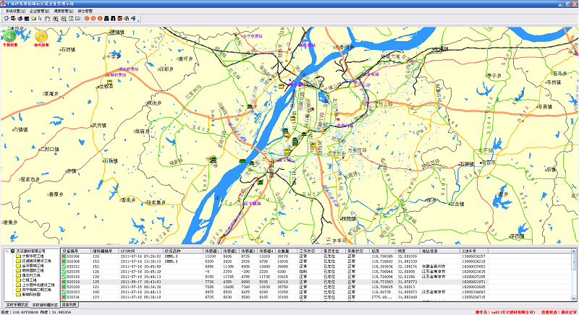Click the green 车辆报警 speaker alarm icon
The image size is (579, 315).
pos(9,36)
